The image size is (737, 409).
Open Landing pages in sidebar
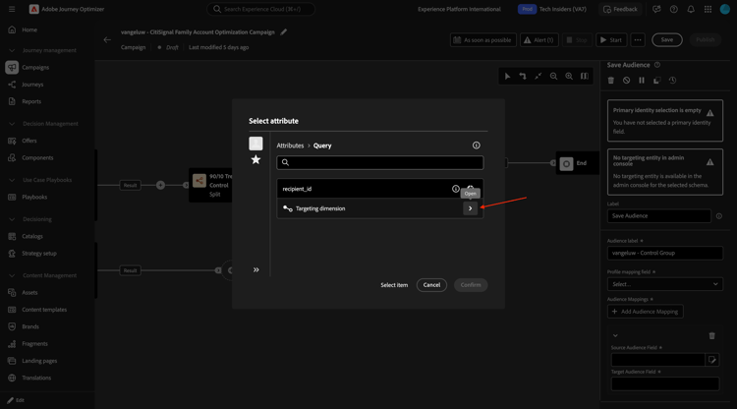[39, 361]
